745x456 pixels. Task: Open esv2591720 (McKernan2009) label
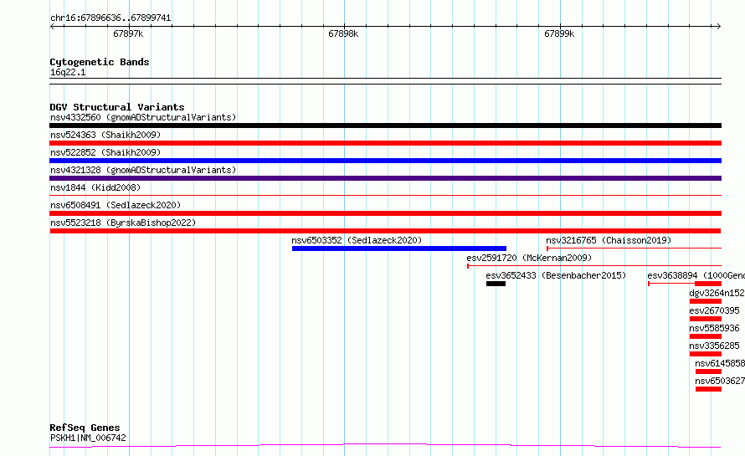tap(529, 258)
